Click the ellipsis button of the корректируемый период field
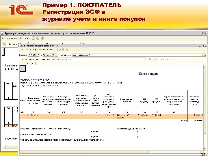Image resolution: width=208 pixels, height=156 pixels. 145,59
